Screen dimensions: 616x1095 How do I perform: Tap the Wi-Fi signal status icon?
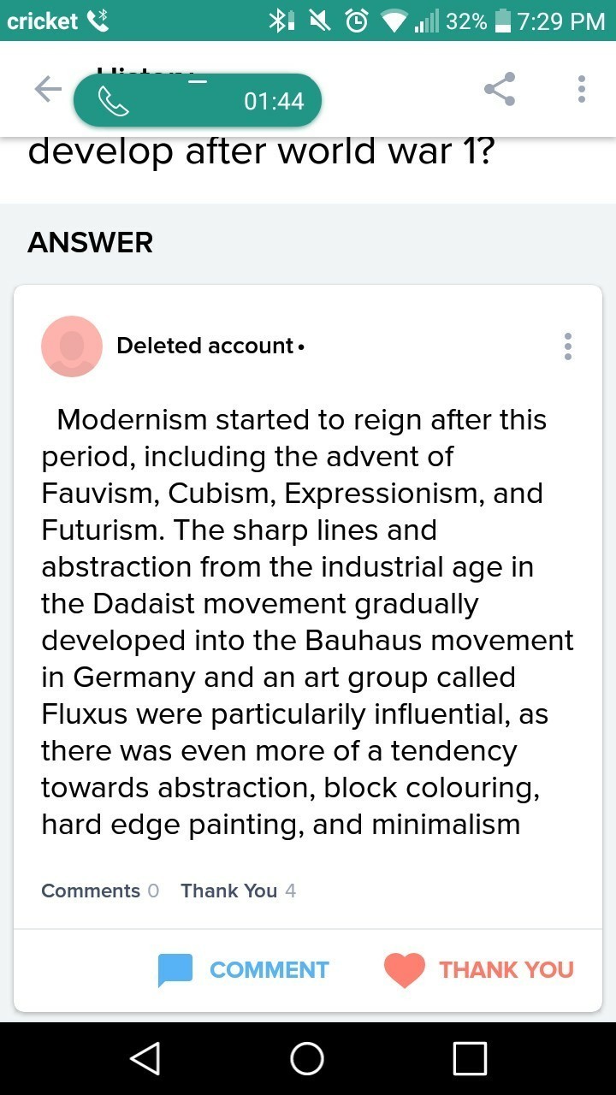click(394, 21)
